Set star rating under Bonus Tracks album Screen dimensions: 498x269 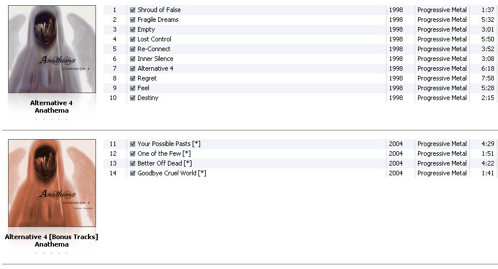click(51, 253)
